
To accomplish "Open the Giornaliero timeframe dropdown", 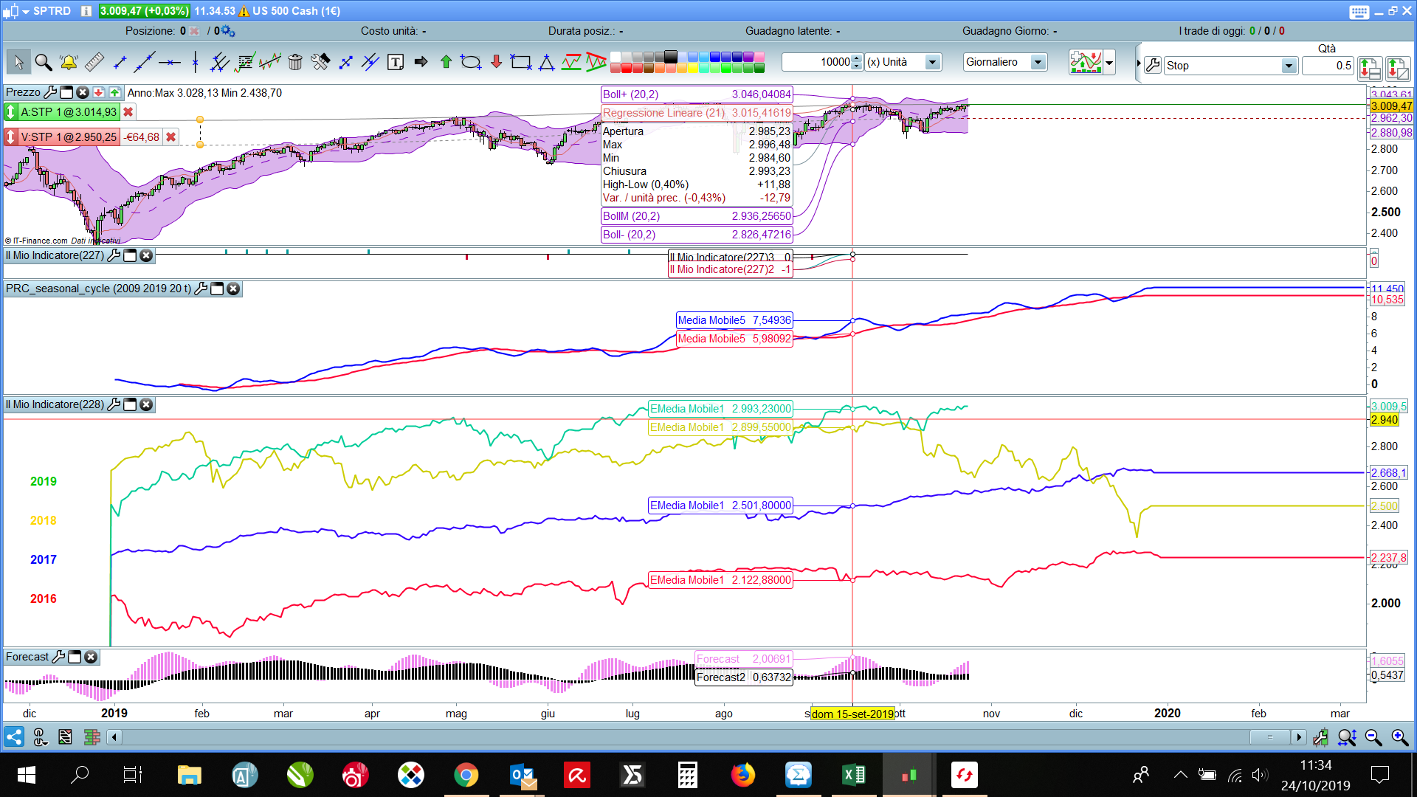I will 1038,63.
